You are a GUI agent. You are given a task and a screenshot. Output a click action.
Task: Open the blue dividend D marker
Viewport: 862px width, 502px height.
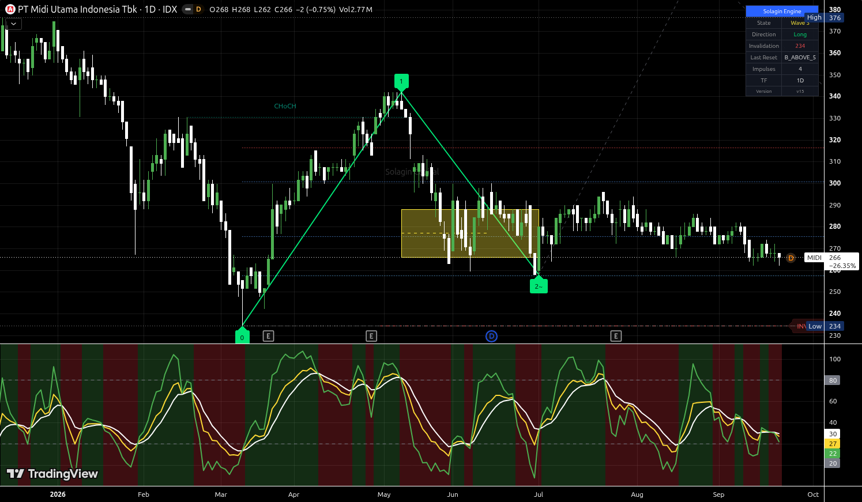pyautogui.click(x=491, y=336)
